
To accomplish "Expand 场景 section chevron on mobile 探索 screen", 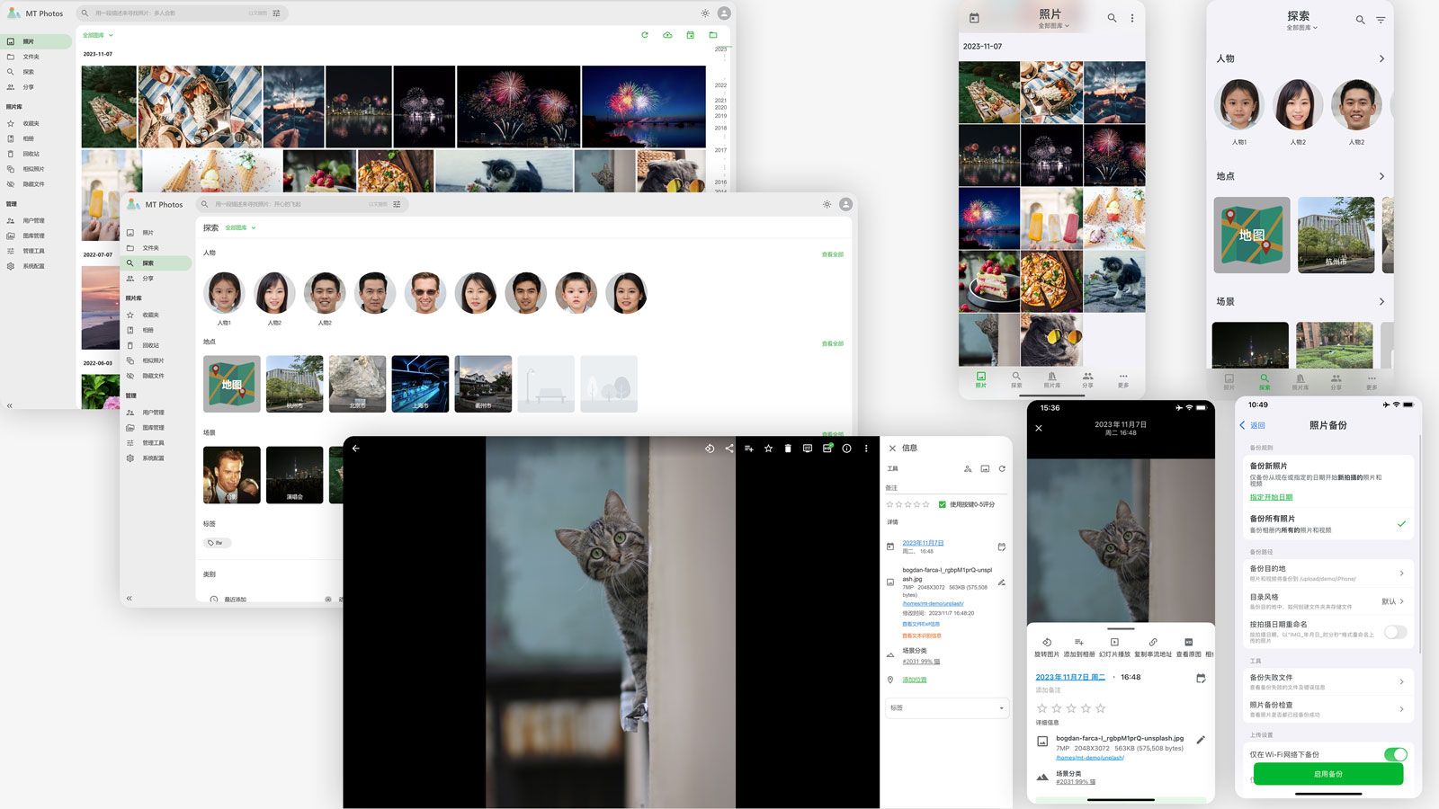I will (x=1381, y=302).
